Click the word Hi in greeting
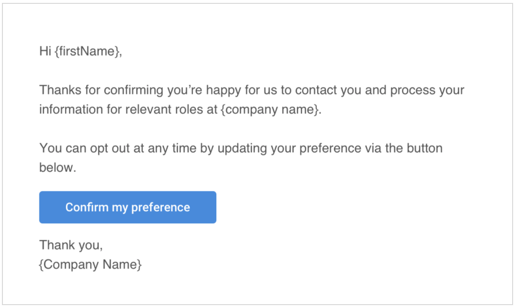The width and height of the screenshot is (516, 308). click(45, 51)
